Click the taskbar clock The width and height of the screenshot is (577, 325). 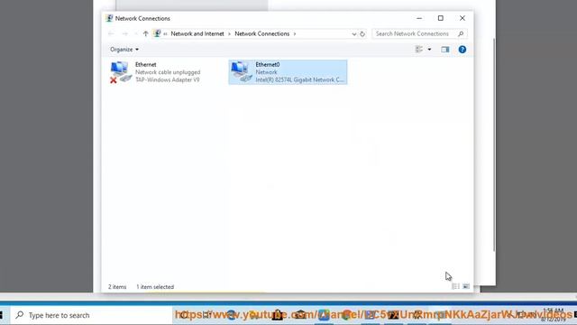click(x=554, y=315)
